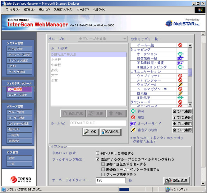Toggle 最初に認証要求を表示する checkbox
Viewport: 207px width, 193px height.
[x=103, y=164]
